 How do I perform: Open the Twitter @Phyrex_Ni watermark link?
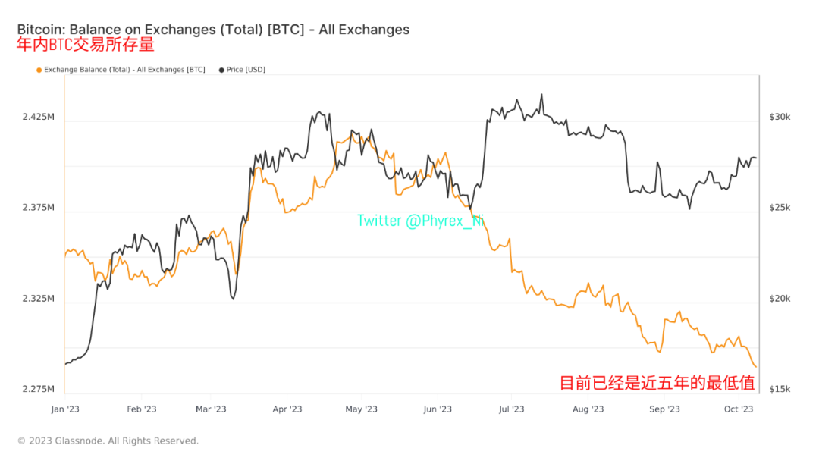(421, 221)
